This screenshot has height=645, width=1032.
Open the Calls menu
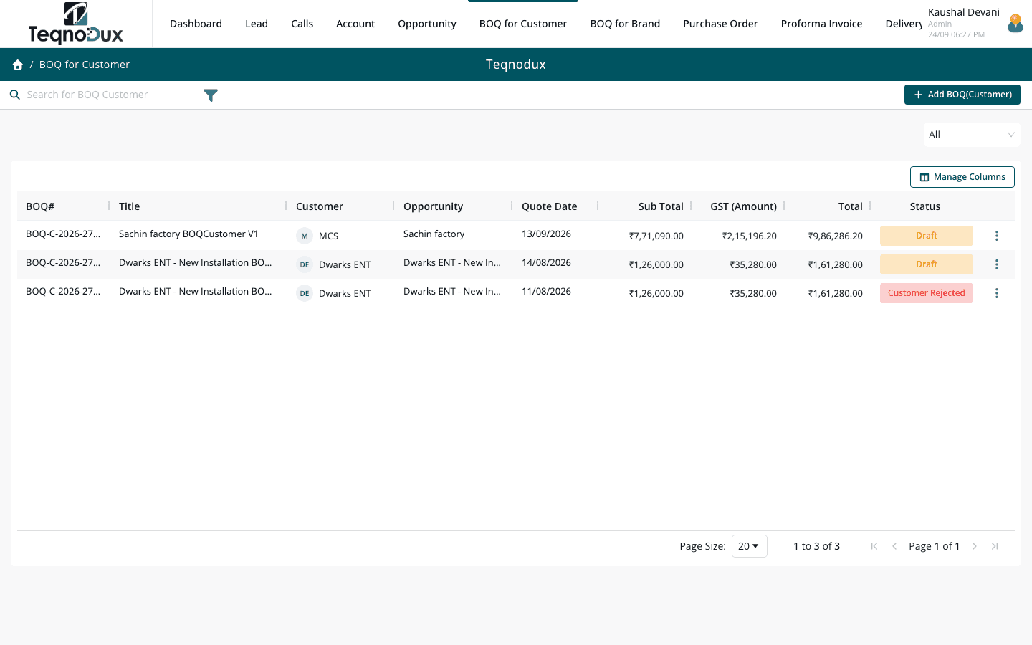click(302, 24)
